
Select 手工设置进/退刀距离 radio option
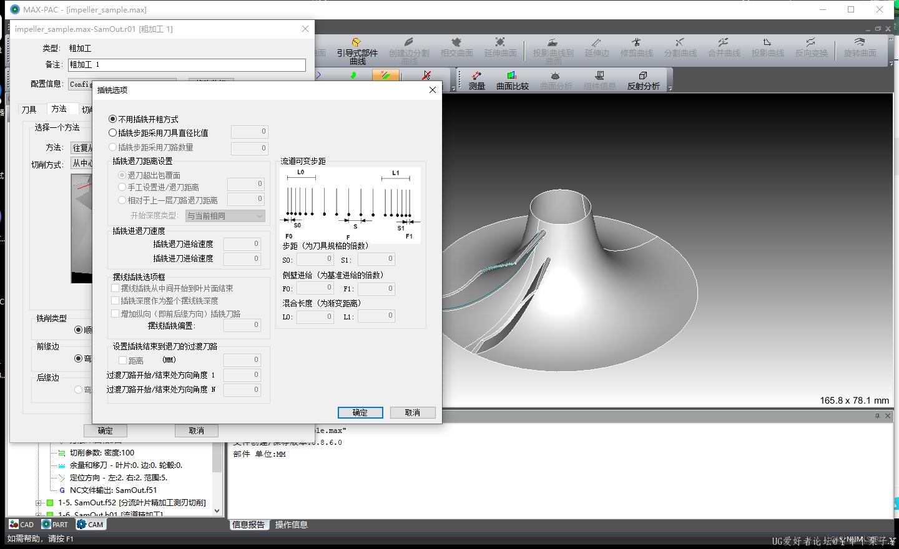pos(122,187)
